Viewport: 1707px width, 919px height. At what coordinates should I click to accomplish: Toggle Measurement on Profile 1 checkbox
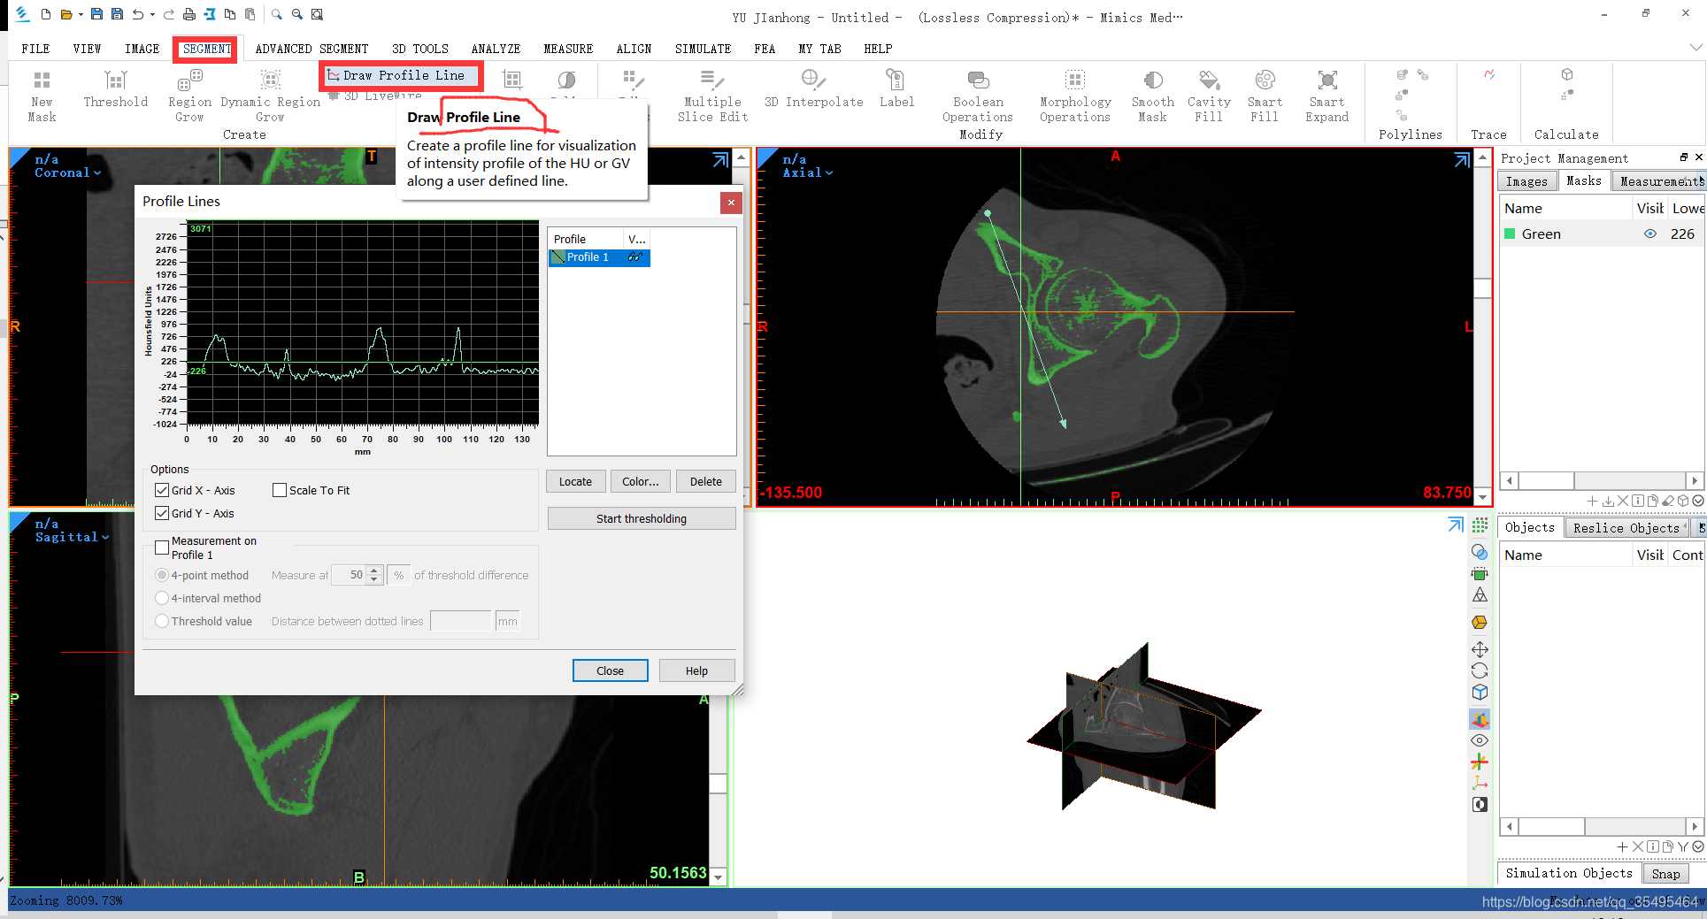pos(162,548)
